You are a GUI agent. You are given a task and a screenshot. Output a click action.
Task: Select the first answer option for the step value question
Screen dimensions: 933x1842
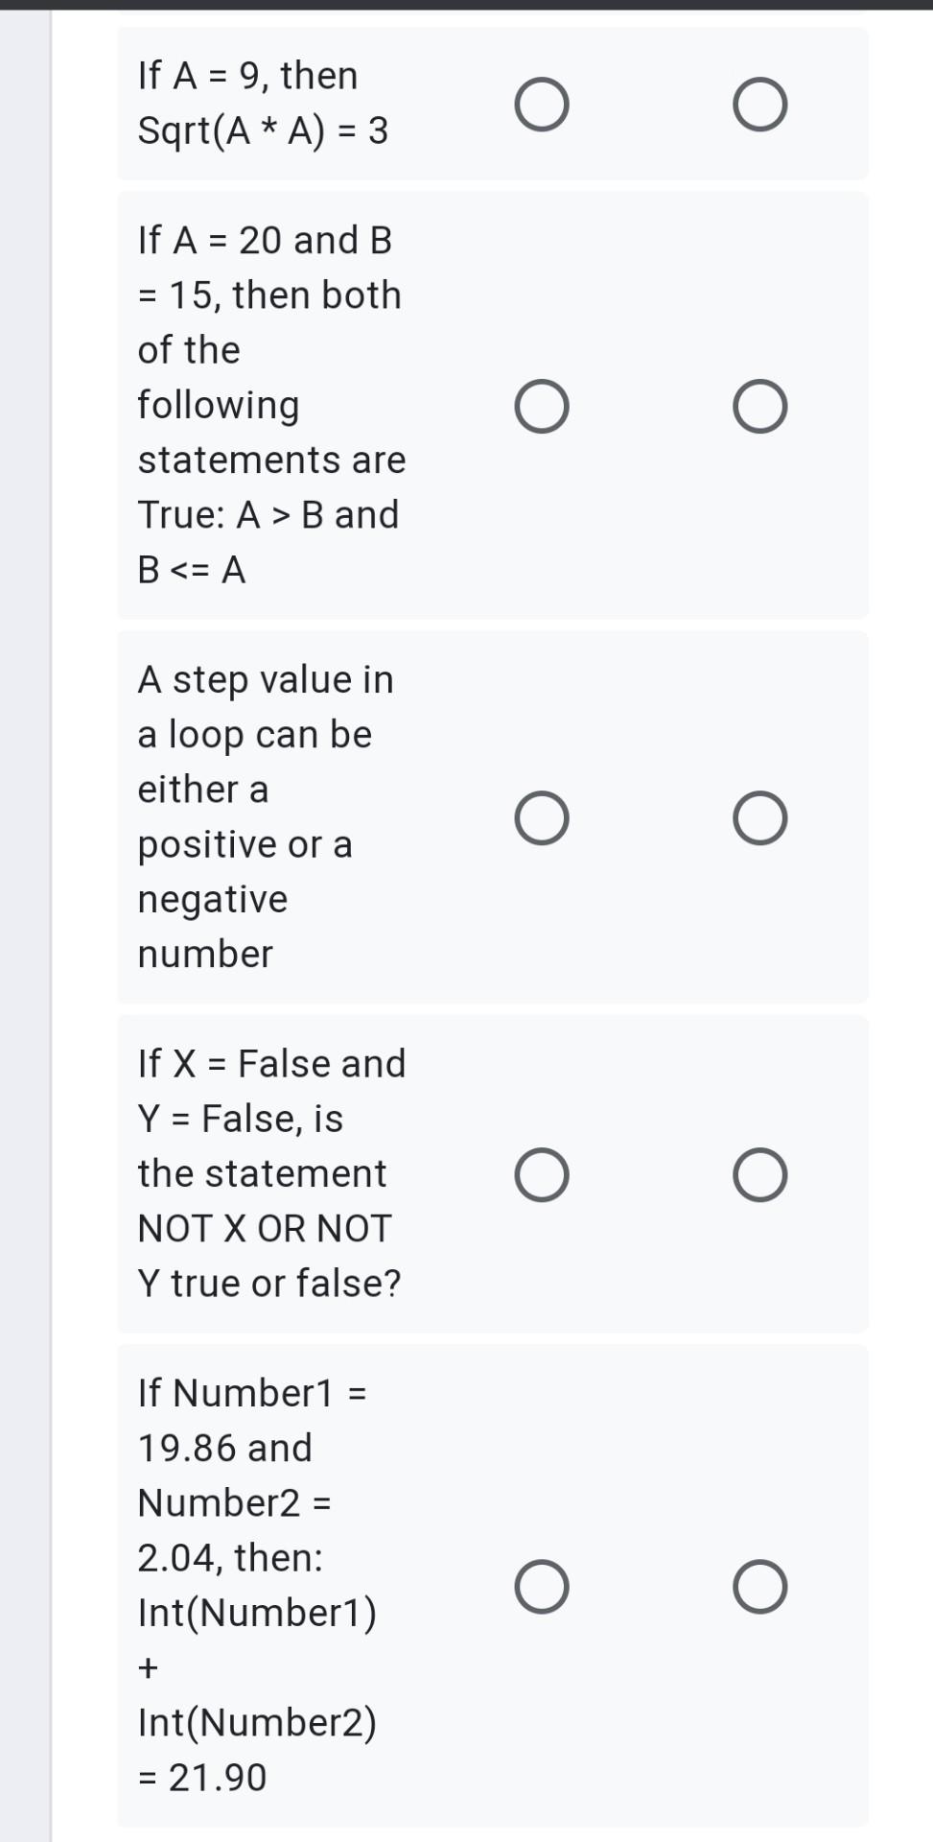point(542,816)
